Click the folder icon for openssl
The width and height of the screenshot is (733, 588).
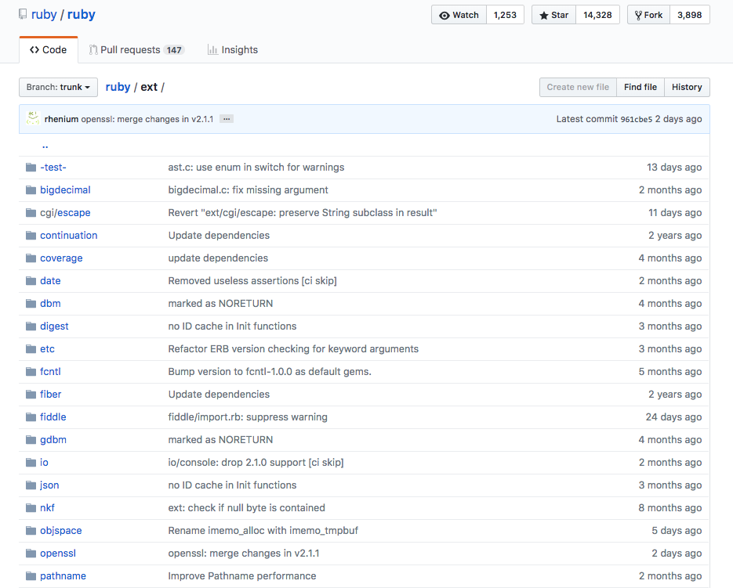click(x=31, y=554)
